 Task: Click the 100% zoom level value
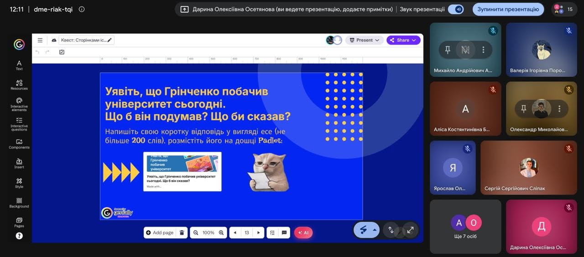coord(209,232)
